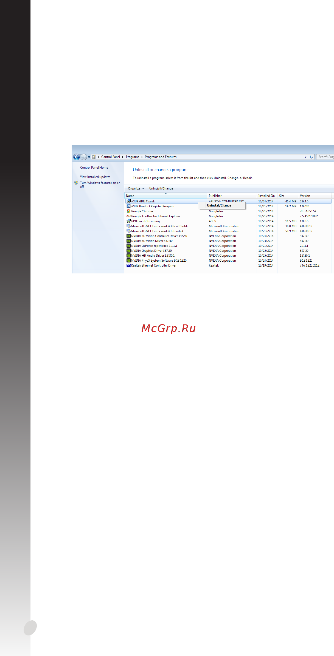The image size is (334, 656).
Task: Click the NVIDIA Graphics Driver icon
Action: pyautogui.click(x=128, y=251)
